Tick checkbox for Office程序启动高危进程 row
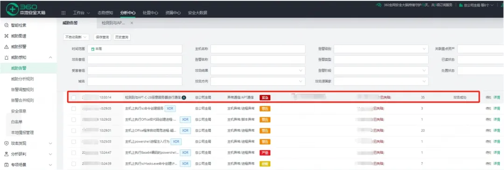Viewport: 504px width, 170px height. coord(74,130)
